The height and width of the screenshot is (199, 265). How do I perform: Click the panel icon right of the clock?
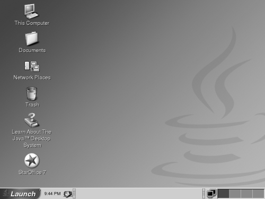(x=68, y=194)
